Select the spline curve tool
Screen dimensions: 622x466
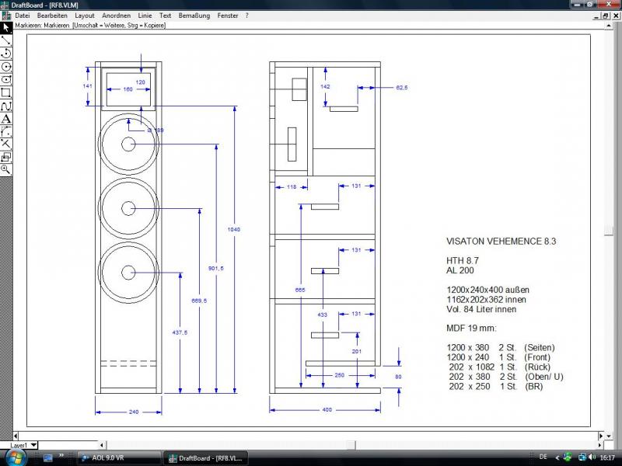5,106
